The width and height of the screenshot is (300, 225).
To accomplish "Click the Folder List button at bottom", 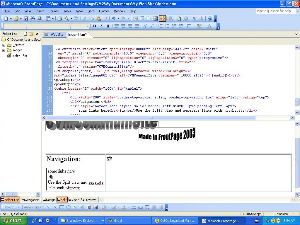I will pos(10,200).
